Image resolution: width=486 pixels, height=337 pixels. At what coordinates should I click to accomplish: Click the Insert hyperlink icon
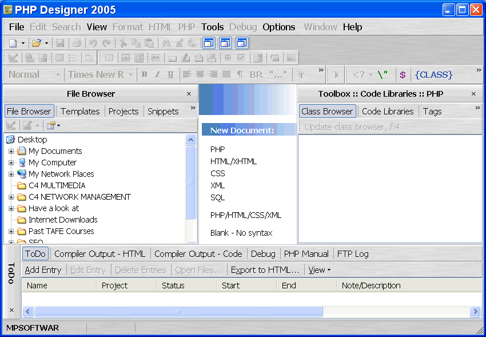(x=30, y=58)
